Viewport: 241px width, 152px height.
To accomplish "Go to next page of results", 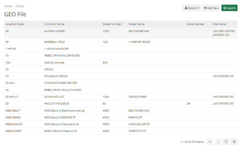I will tap(226, 142).
